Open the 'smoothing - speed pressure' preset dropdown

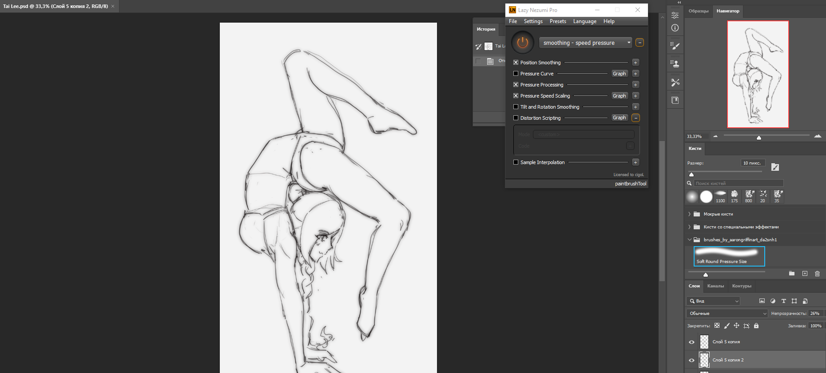[585, 43]
